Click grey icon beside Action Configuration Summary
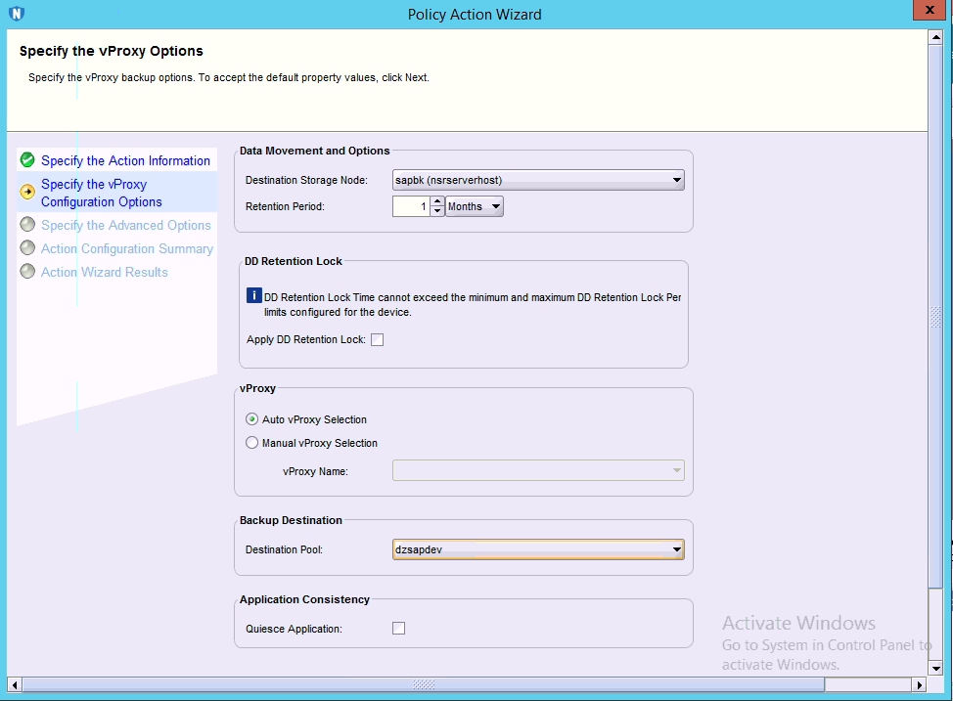 (27, 248)
